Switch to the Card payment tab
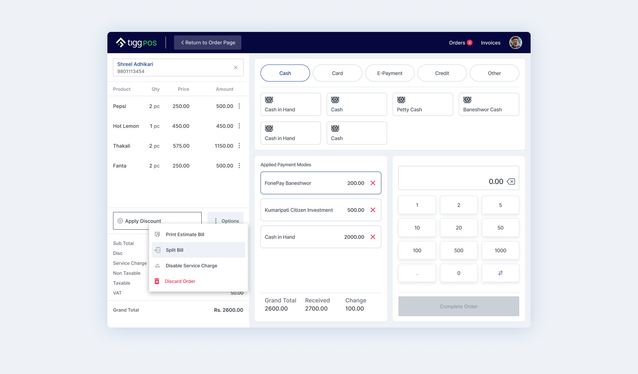Screen dimensions: 638x374 pyautogui.click(x=337, y=73)
